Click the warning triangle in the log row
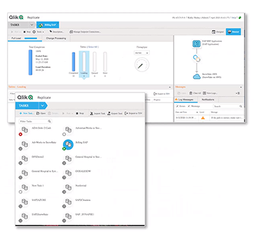The height and width of the screenshot is (232, 254). 203,118
